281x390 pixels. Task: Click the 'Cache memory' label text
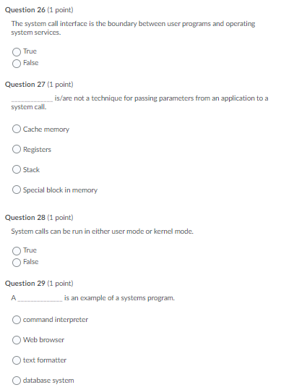click(46, 130)
